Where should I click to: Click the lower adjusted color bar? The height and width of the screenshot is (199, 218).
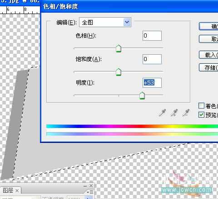pos(132,134)
